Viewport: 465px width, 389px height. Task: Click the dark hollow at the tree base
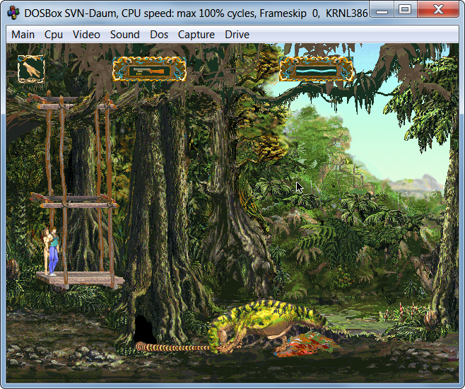143,330
